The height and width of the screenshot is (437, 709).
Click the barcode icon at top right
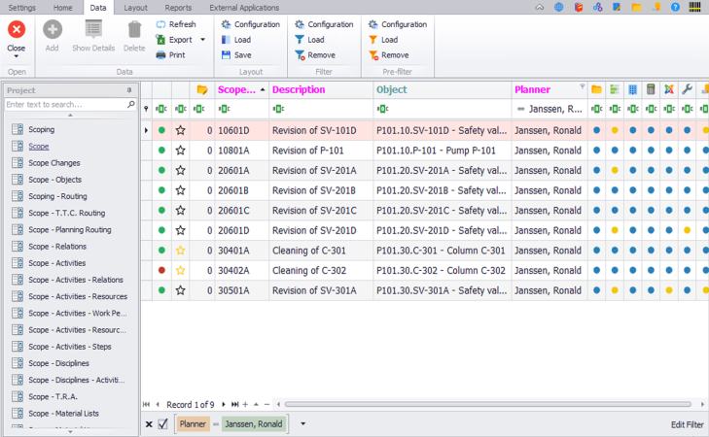click(x=694, y=7)
